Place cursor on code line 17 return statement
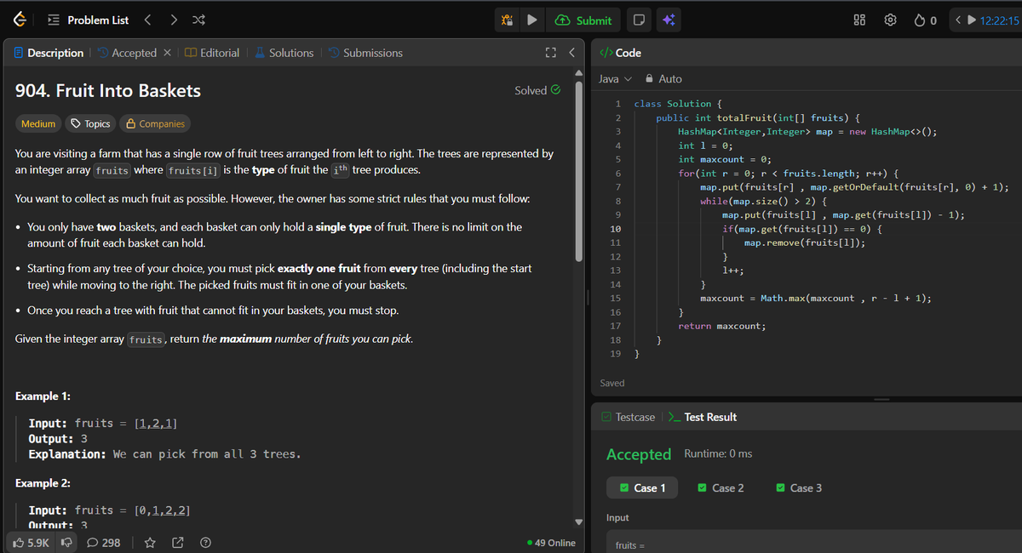The image size is (1022, 553). [x=721, y=326]
